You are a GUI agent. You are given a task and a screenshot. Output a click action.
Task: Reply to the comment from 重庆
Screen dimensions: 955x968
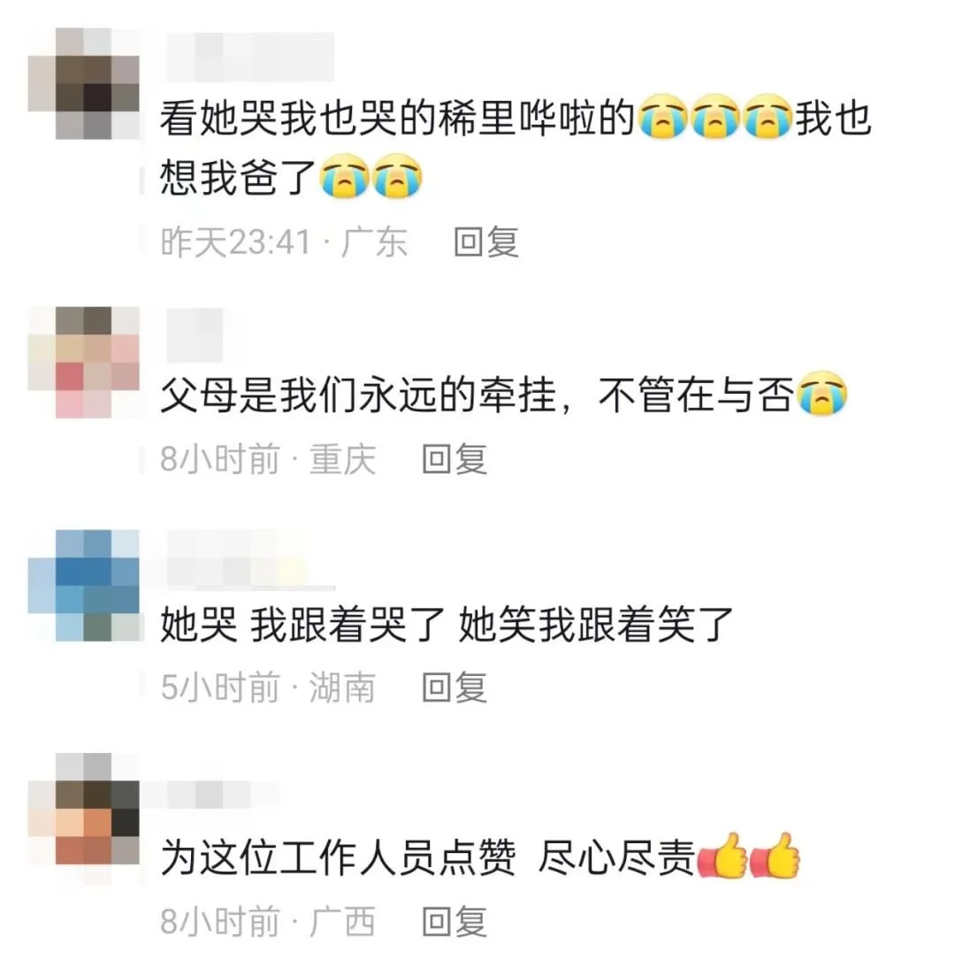(x=455, y=458)
